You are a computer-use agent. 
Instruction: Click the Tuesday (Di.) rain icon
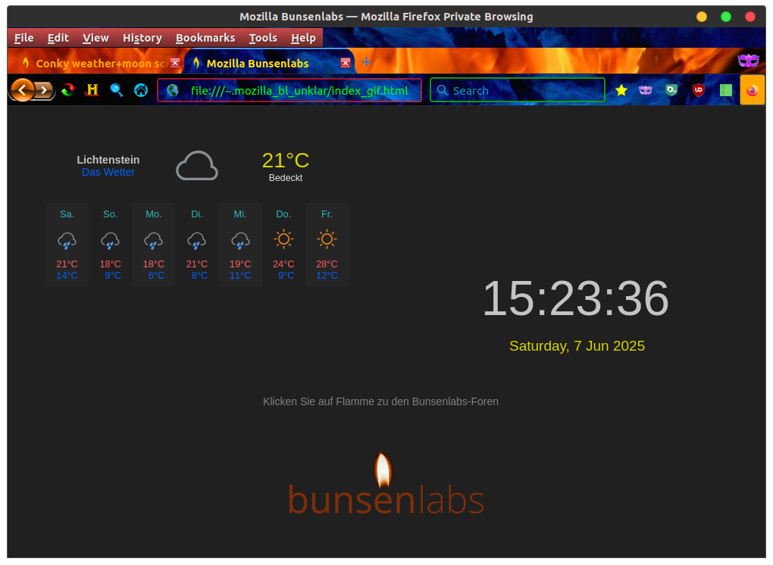pos(197,240)
